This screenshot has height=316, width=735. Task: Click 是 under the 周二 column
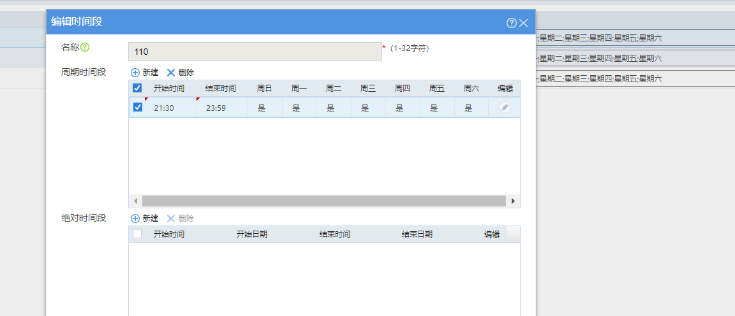(330, 108)
